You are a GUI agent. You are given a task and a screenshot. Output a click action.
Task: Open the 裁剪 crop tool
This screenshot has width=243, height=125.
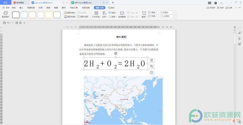(x=144, y=15)
